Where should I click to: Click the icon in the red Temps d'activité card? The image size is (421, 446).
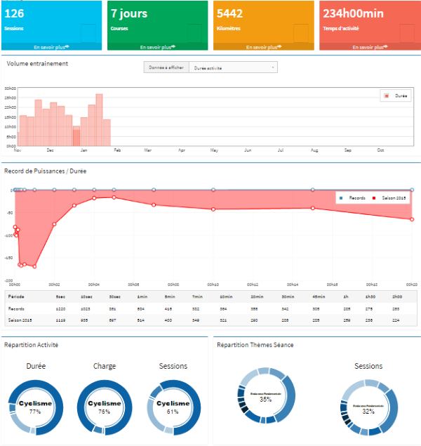click(407, 32)
